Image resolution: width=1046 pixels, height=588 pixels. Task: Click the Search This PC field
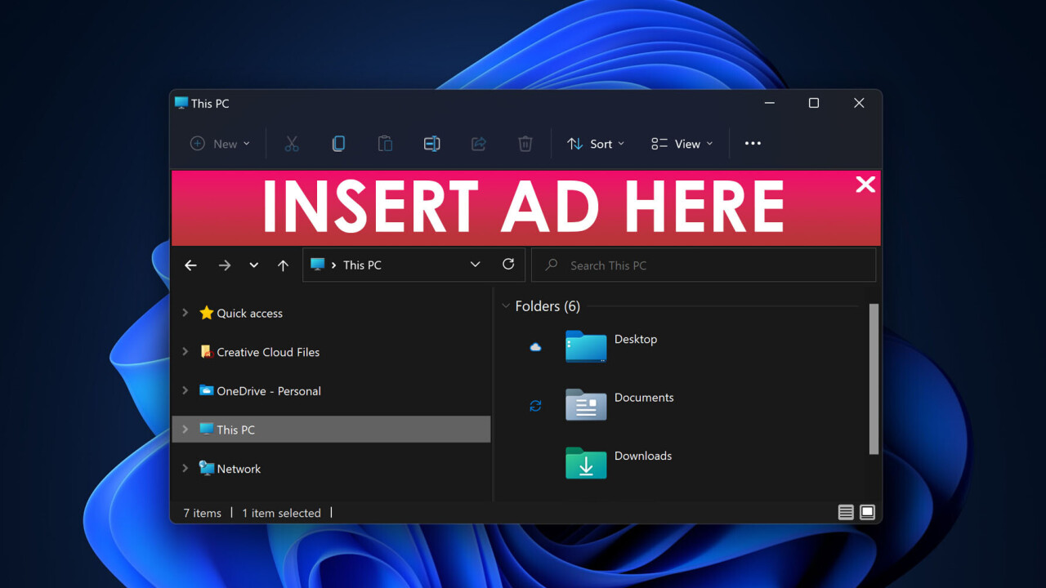coord(703,265)
